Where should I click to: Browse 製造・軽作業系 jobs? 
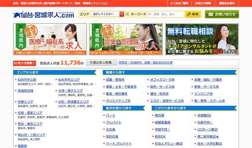point(116,94)
